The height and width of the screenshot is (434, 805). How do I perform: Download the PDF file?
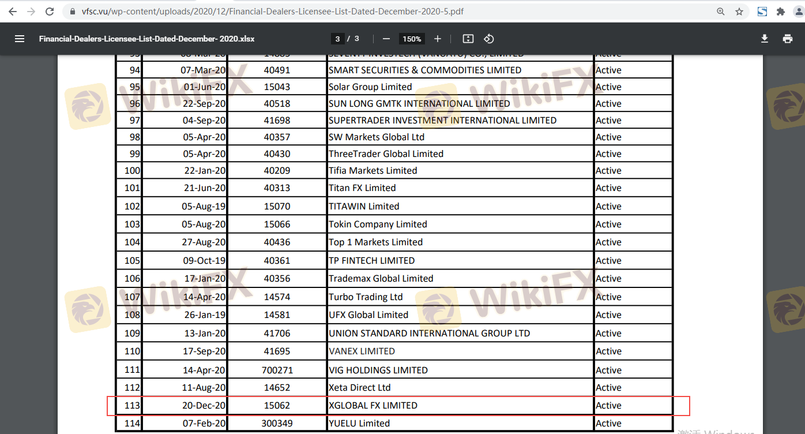[765, 39]
